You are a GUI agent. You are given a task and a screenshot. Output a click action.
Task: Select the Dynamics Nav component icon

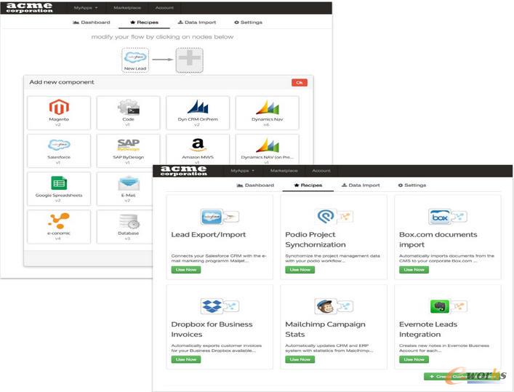266,108
